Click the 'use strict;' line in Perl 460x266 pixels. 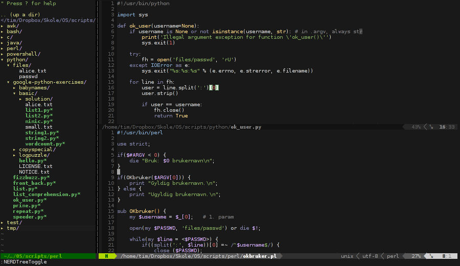point(133,144)
